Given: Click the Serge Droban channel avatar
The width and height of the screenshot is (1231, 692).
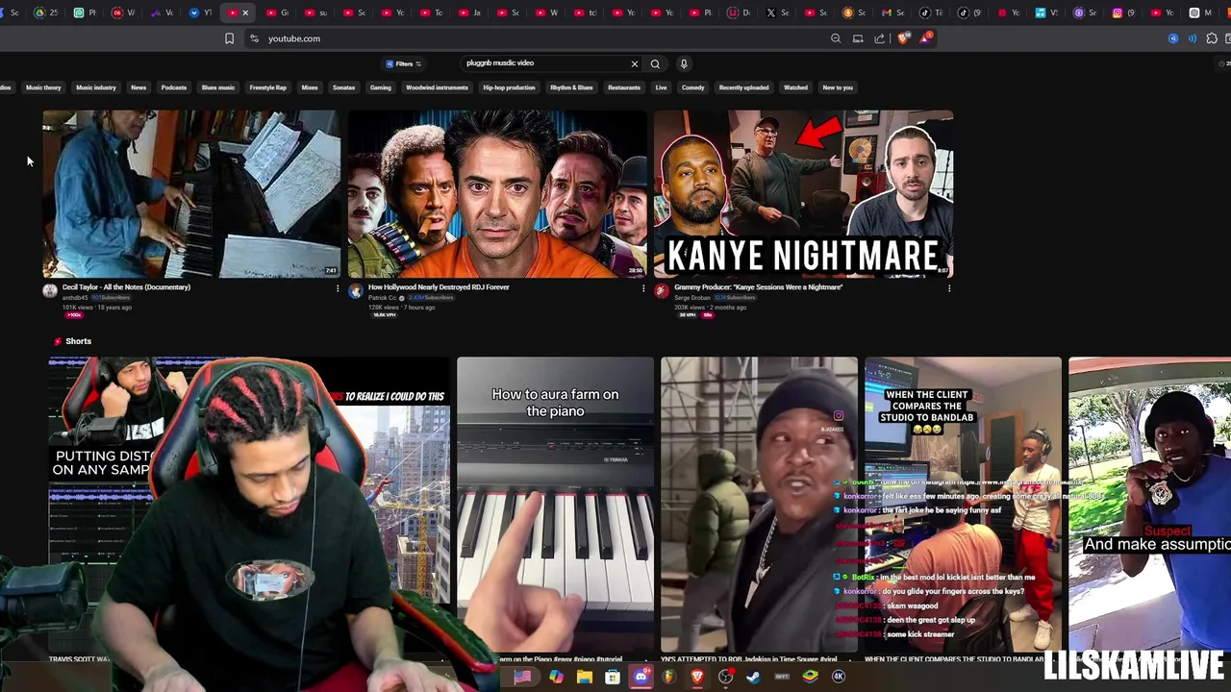Looking at the screenshot, I should (662, 291).
